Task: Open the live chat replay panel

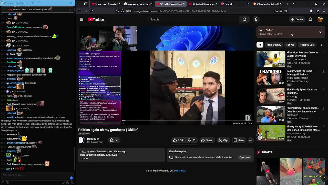Action: (245, 157)
